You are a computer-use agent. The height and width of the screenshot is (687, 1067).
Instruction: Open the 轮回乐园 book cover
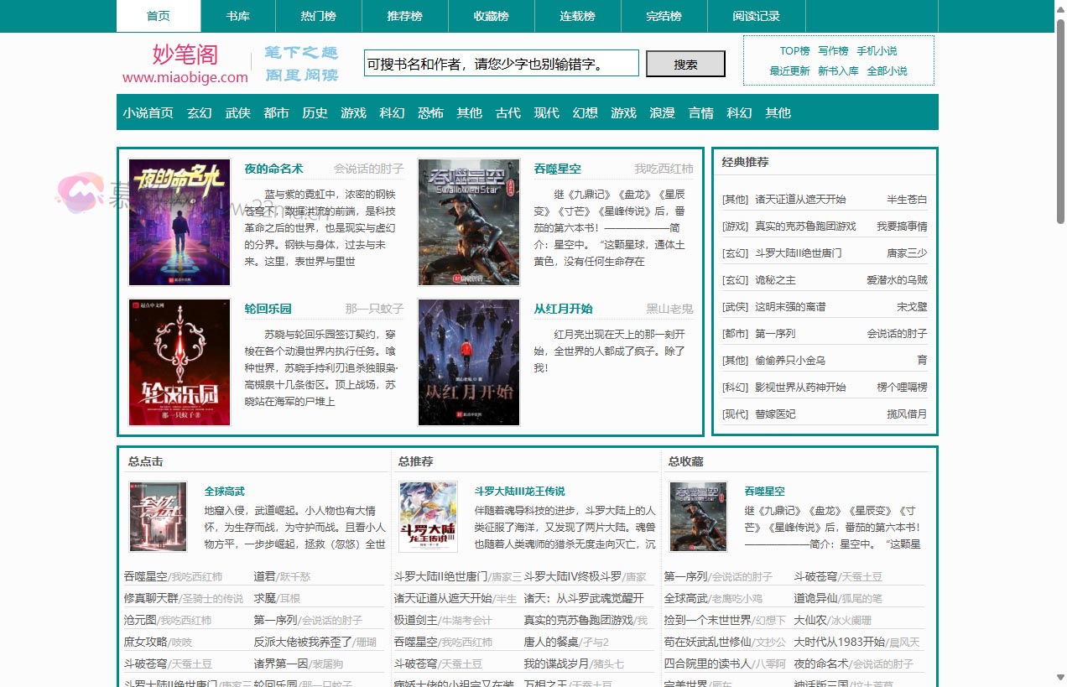(180, 362)
